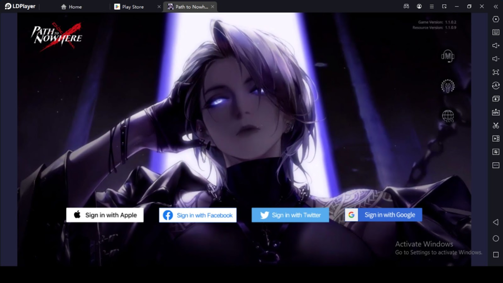Open more tools ellipsis in sidebar
Image resolution: width=503 pixels, height=283 pixels.
(x=496, y=165)
